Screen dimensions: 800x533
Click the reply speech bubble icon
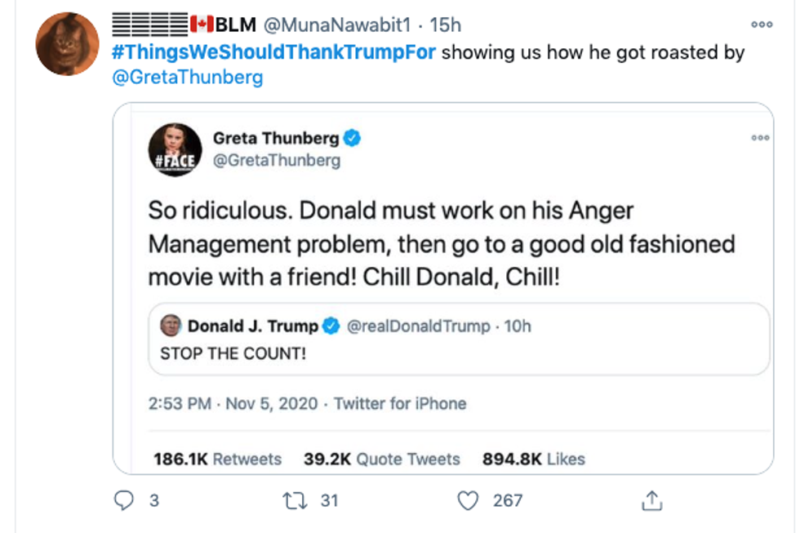pyautogui.click(x=124, y=500)
